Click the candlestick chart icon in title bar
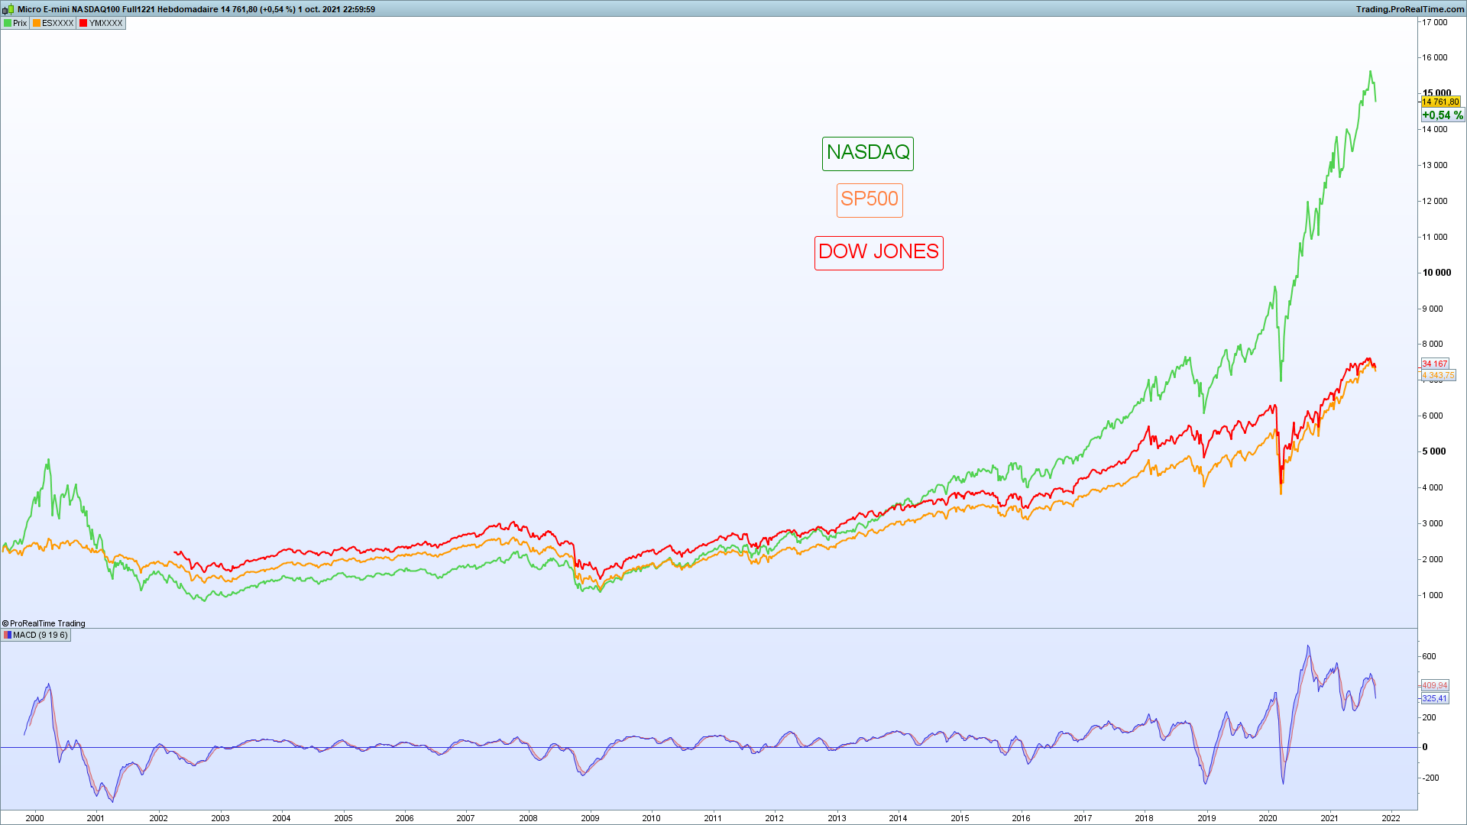The height and width of the screenshot is (825, 1467). (x=8, y=10)
